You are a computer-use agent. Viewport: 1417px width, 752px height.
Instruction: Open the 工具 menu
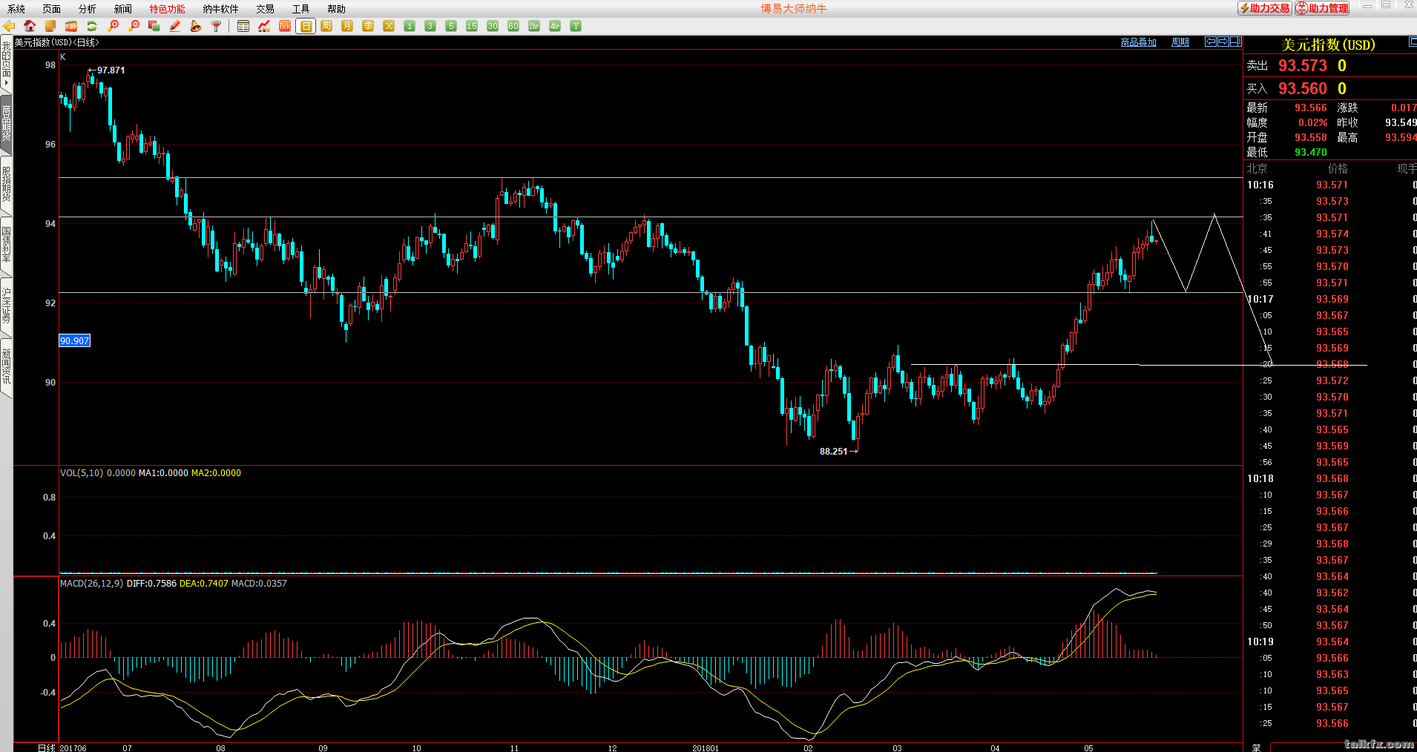(x=301, y=9)
